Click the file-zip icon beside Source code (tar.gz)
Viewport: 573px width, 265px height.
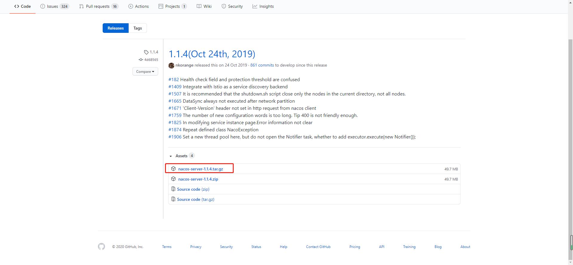pyautogui.click(x=173, y=199)
